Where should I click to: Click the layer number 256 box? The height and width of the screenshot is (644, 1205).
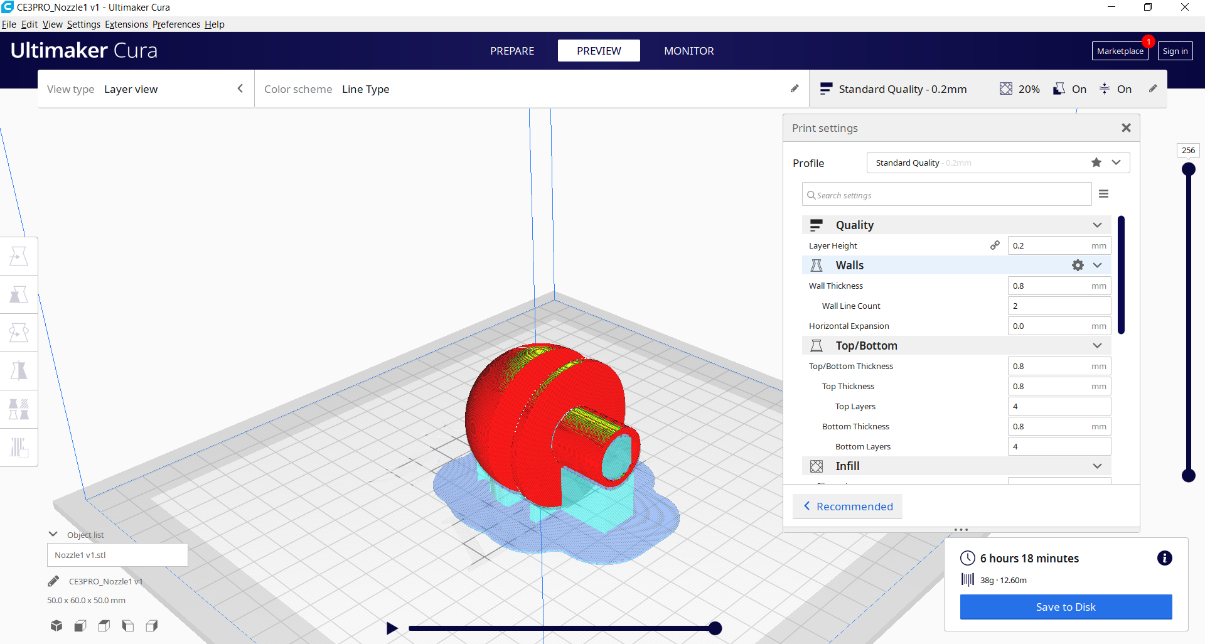(1188, 150)
